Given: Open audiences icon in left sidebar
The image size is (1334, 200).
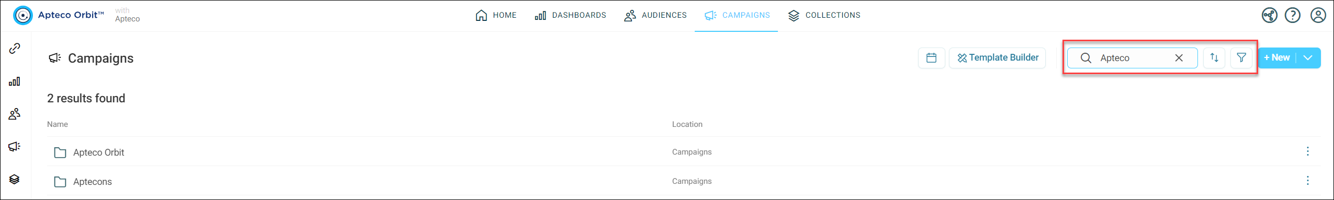Looking at the screenshot, I should (15, 114).
